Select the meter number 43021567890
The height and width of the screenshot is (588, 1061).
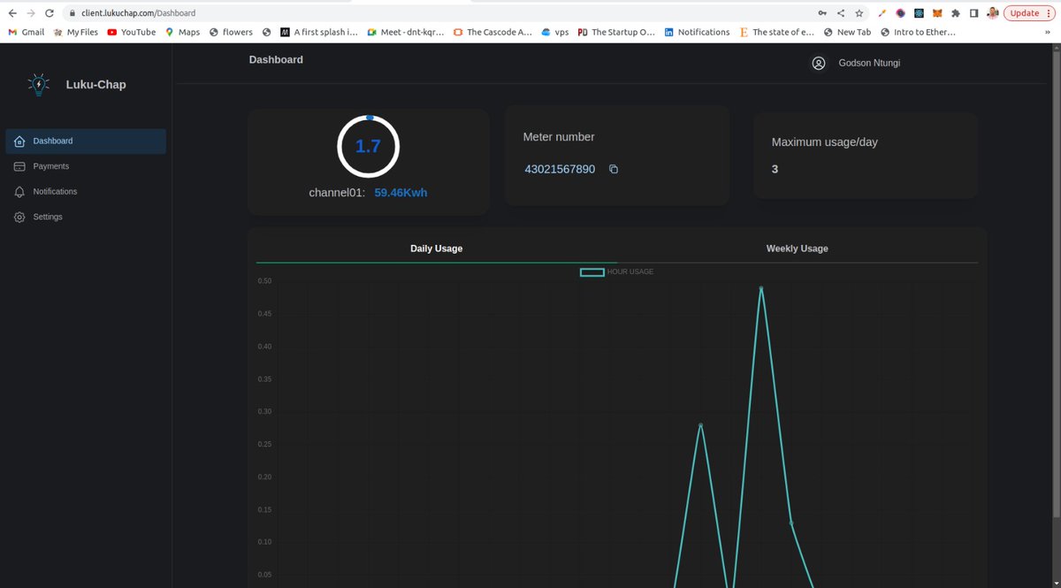560,169
